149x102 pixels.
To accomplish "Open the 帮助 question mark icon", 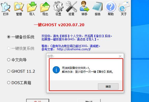I will point(111,7).
